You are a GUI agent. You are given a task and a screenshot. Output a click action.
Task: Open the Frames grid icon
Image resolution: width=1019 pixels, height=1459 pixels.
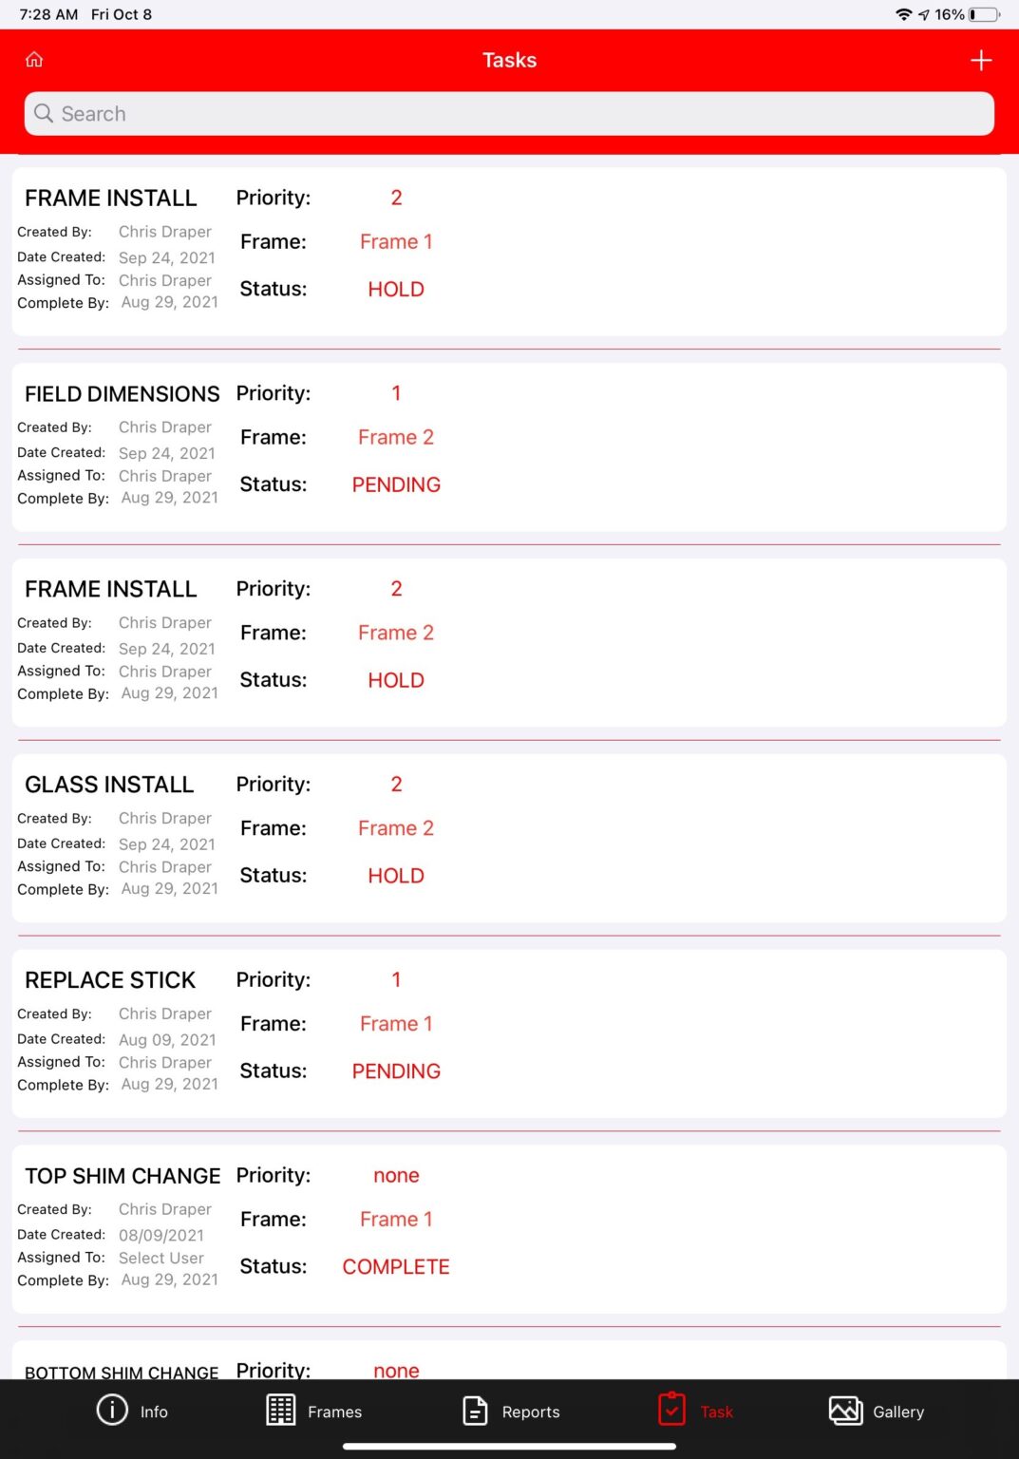(x=280, y=1411)
